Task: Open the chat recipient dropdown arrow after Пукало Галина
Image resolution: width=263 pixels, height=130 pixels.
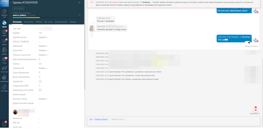Action: tap(110, 119)
